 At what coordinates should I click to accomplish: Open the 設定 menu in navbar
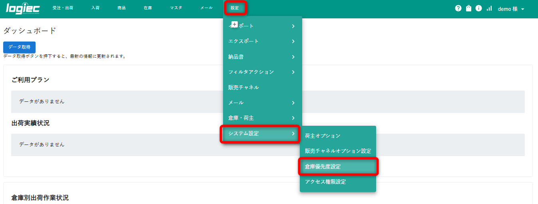[235, 8]
